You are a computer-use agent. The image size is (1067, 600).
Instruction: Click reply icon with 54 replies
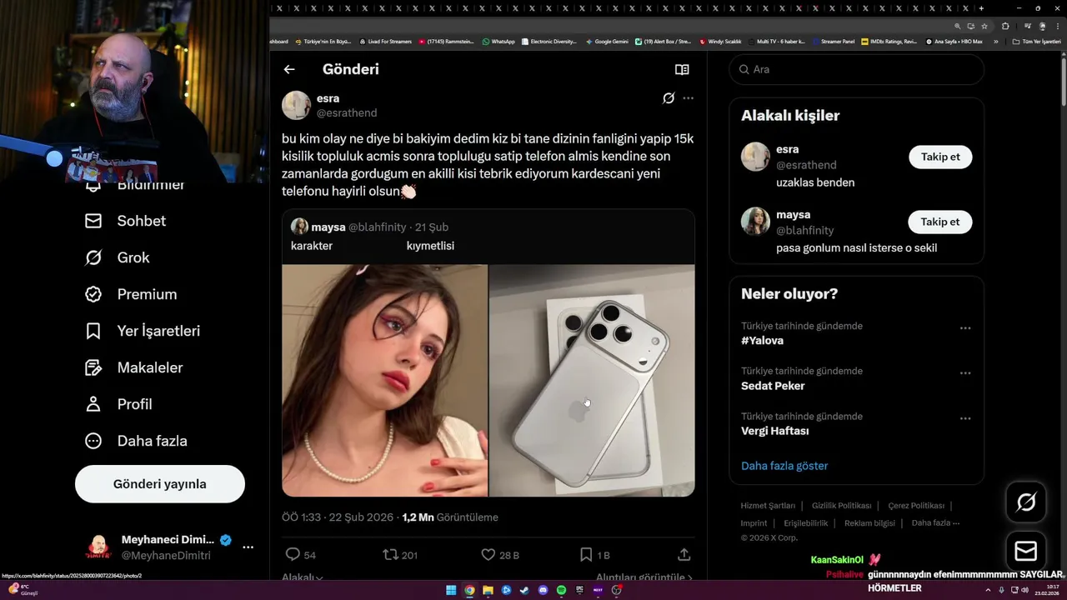coord(293,555)
